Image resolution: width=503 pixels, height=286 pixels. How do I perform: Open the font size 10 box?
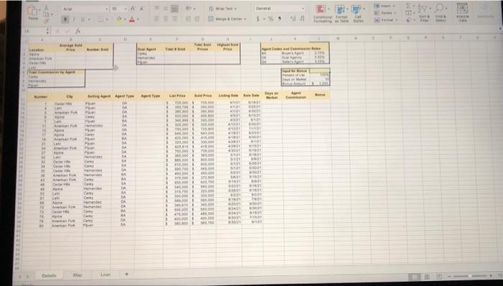pyautogui.click(x=119, y=9)
